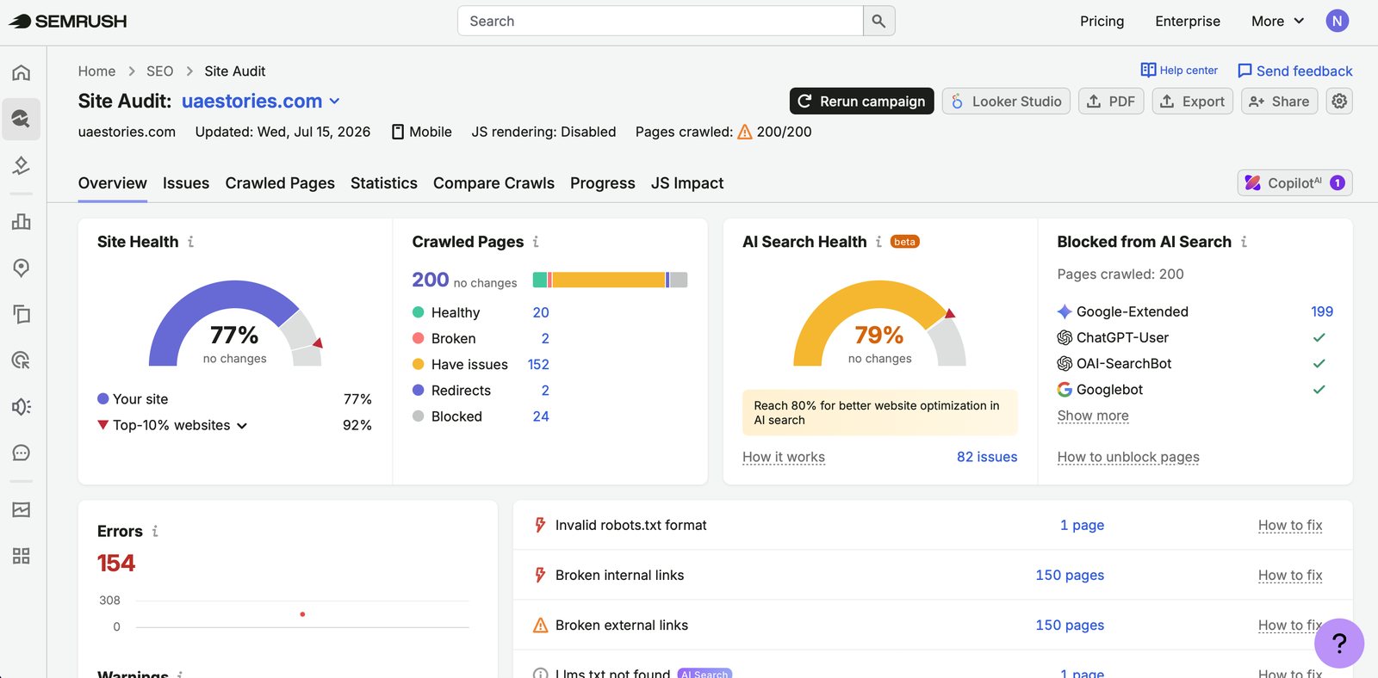This screenshot has height=678, width=1378.
Task: Click the Send feedback link
Action: pyautogui.click(x=1294, y=71)
